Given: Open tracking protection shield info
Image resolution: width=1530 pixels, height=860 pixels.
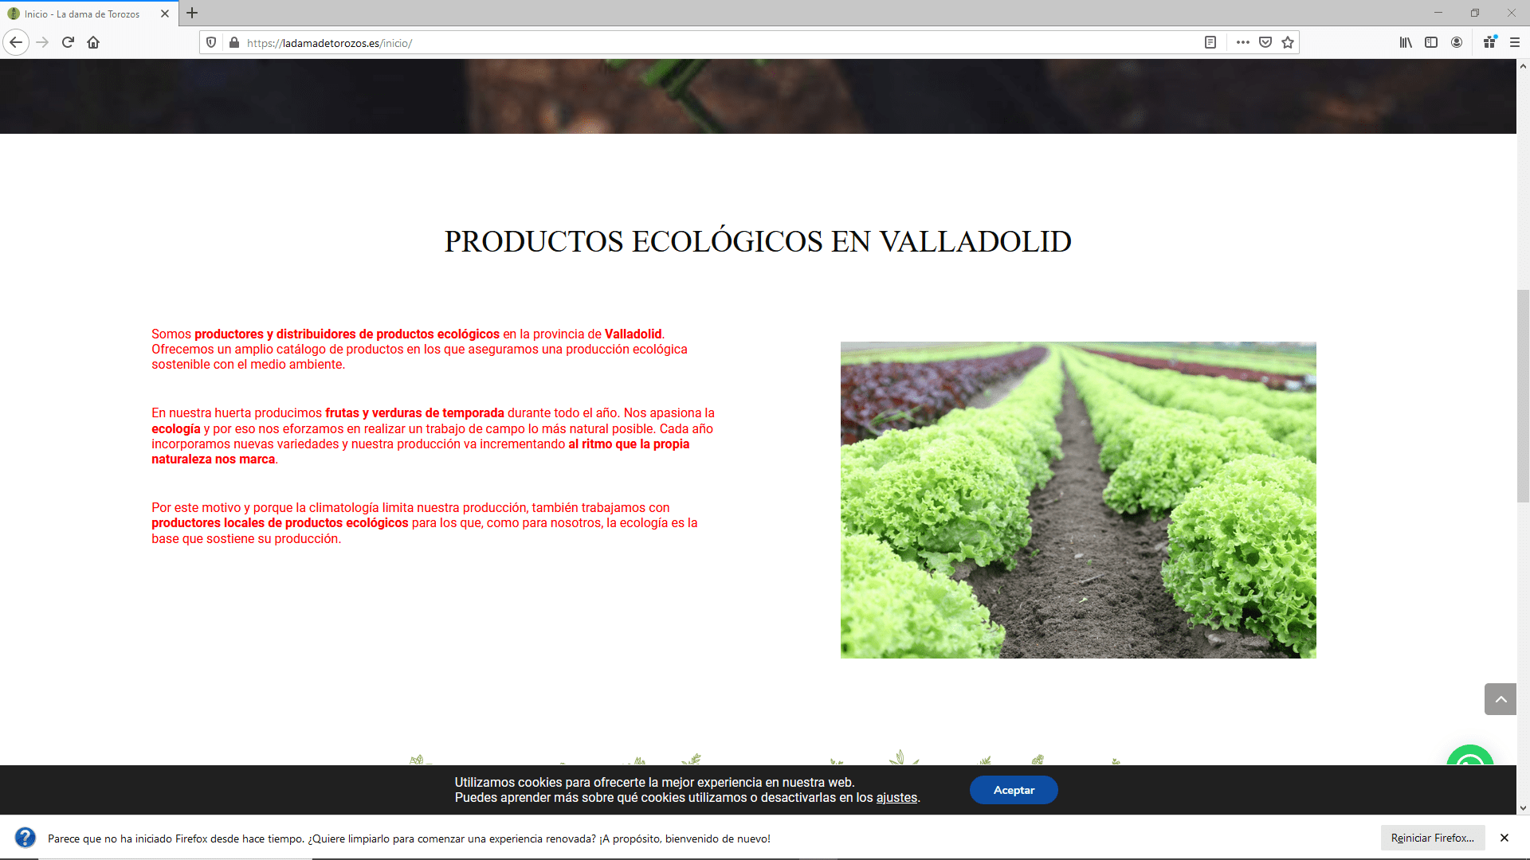Looking at the screenshot, I should 211,42.
